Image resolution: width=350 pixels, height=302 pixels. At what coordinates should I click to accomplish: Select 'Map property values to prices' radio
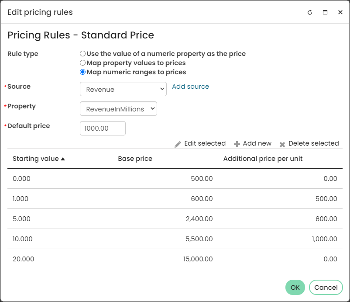(x=82, y=63)
